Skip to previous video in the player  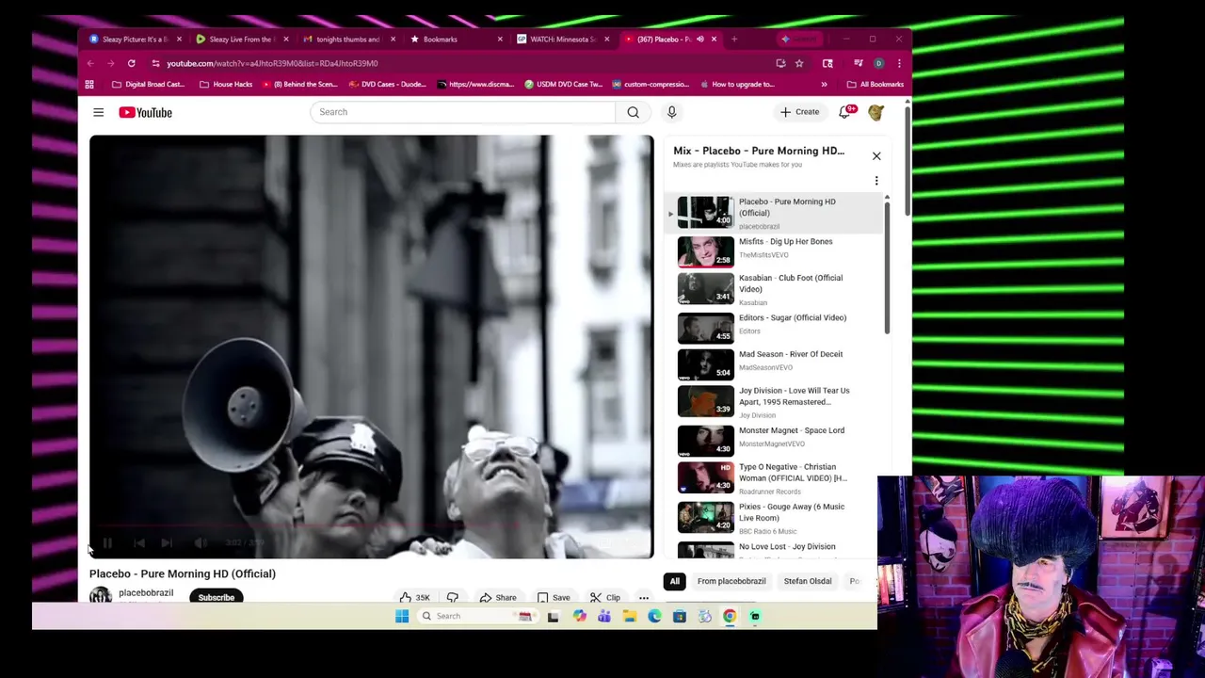click(x=138, y=542)
